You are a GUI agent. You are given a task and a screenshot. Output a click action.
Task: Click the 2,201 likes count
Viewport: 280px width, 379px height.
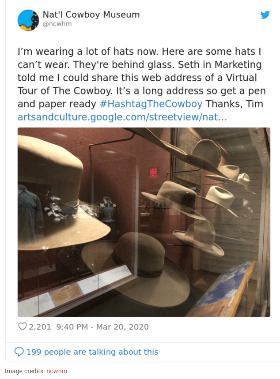pyautogui.click(x=40, y=327)
